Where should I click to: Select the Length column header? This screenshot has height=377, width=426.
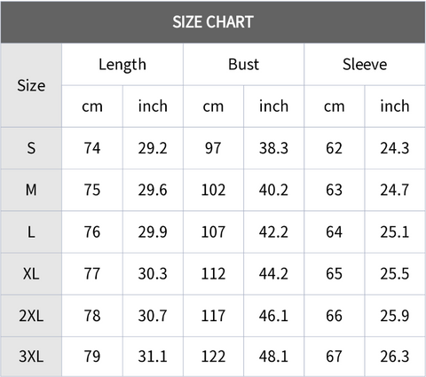pos(122,65)
